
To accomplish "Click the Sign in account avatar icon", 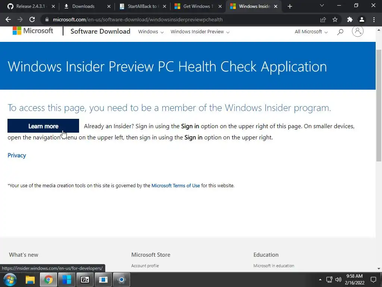I will coord(358,31).
